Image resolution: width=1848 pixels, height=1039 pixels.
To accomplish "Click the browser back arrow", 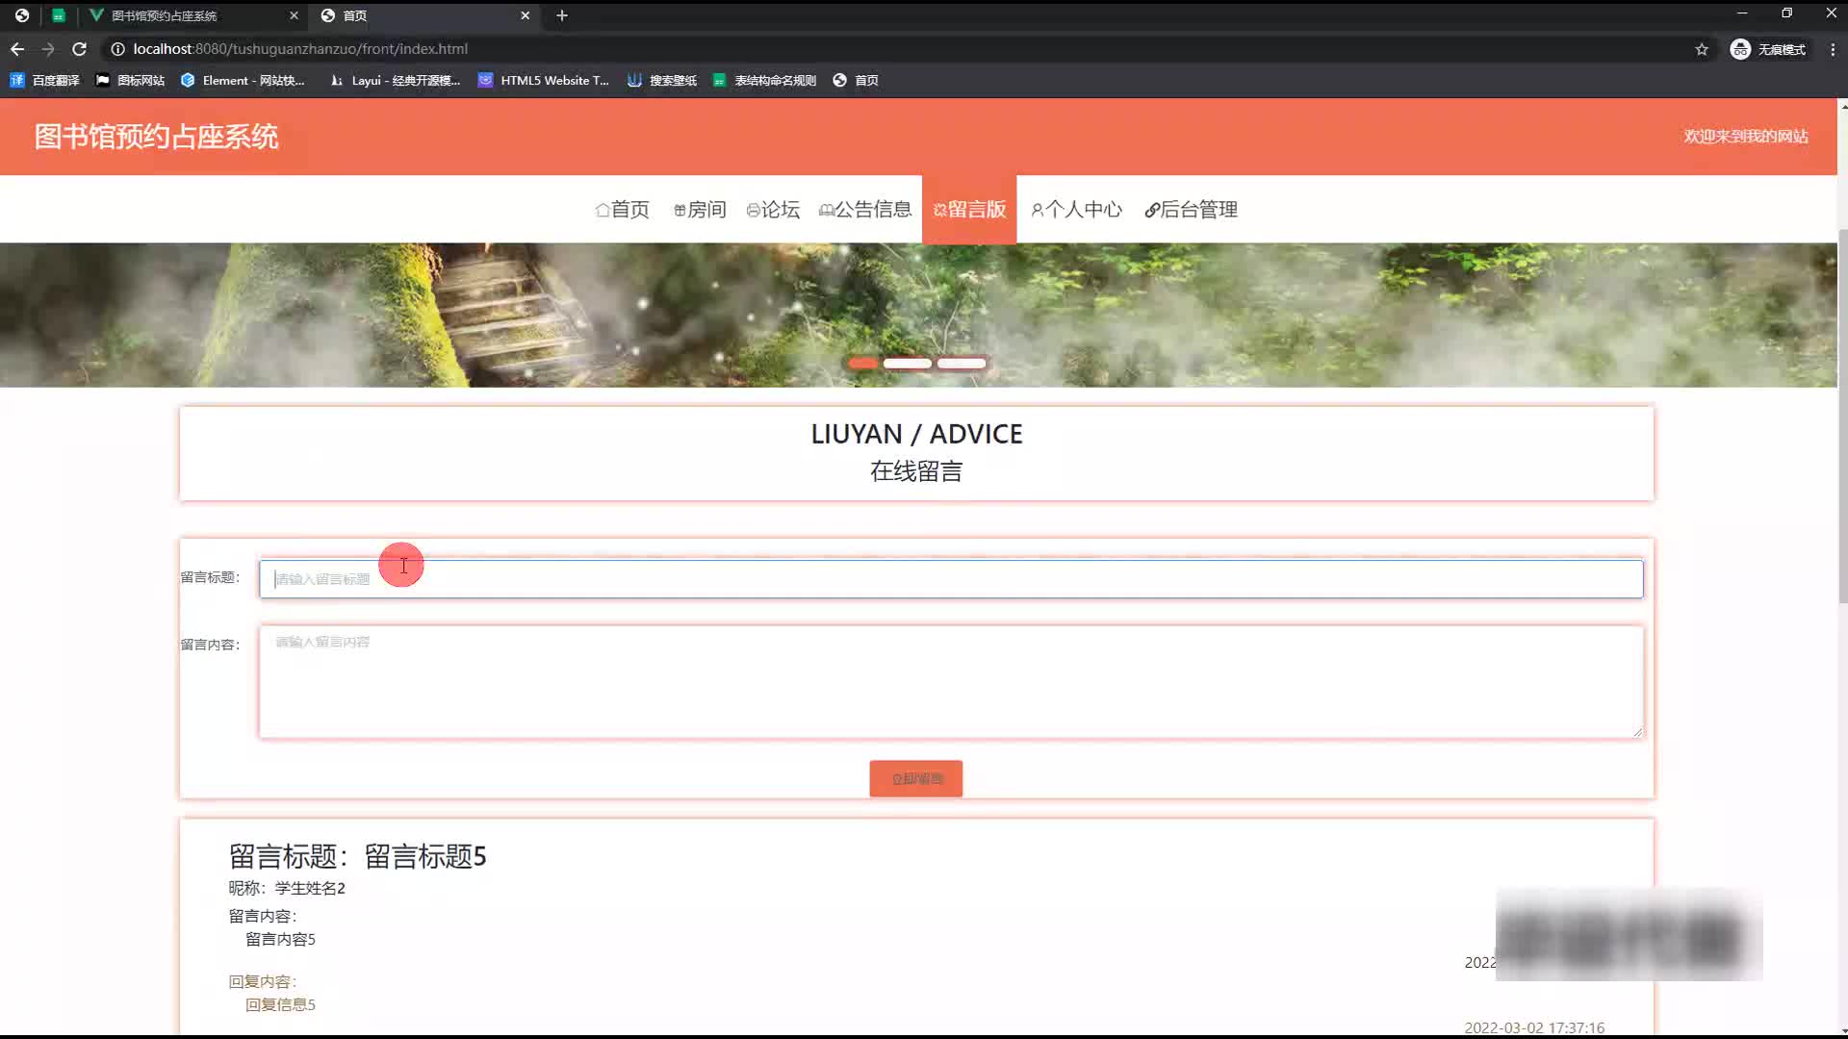I will coord(17,49).
